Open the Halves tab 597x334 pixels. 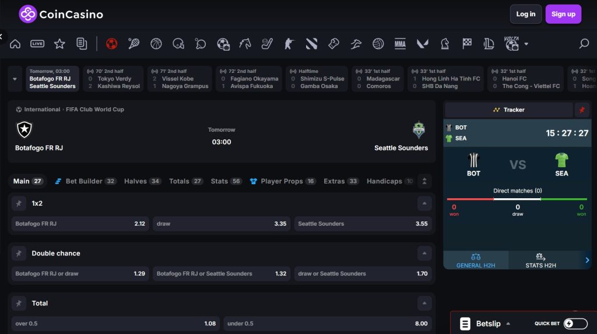pos(142,181)
